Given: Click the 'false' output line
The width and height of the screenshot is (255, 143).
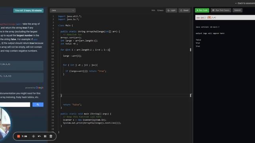Looking at the screenshot, I should coord(198,40).
